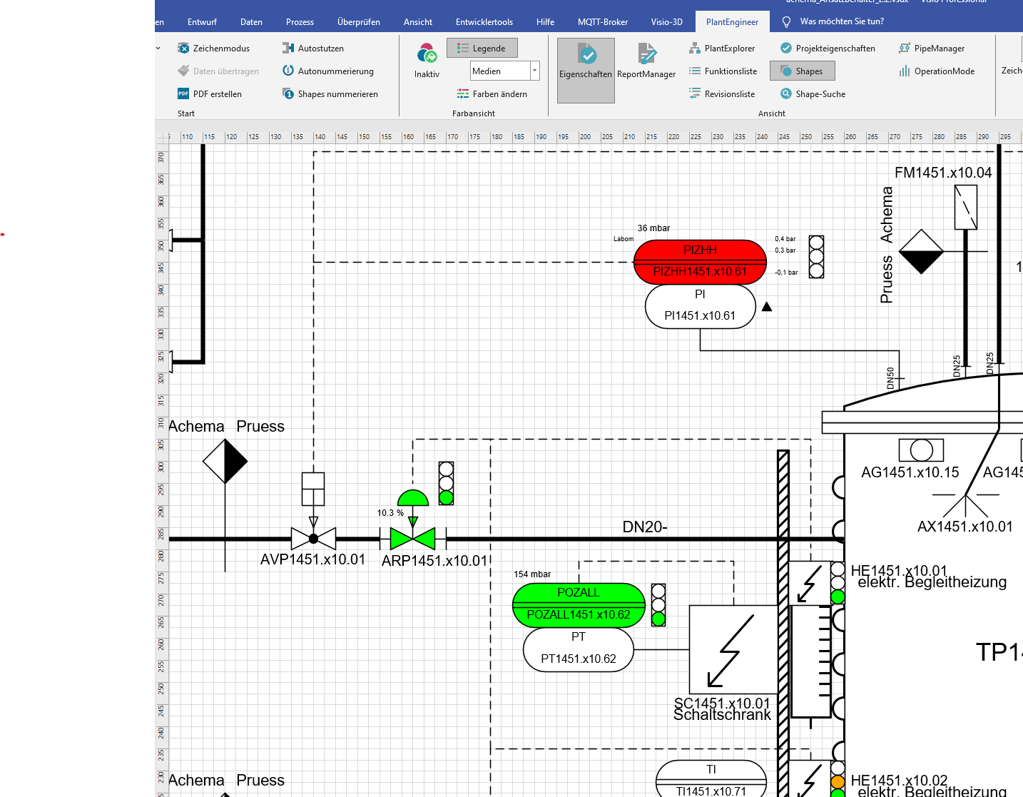The image size is (1023, 797).
Task: Click the DN20- pipe label
Action: pos(645,527)
